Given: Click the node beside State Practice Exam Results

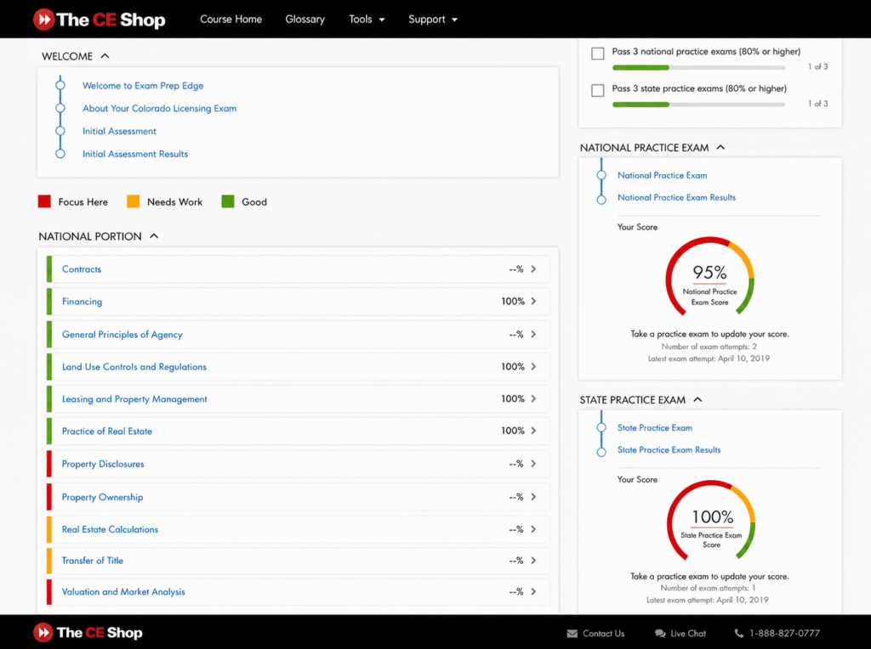Looking at the screenshot, I should click(x=601, y=452).
